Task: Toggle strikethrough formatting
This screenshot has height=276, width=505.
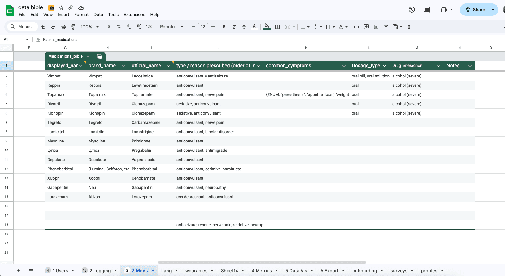Action: [244, 27]
